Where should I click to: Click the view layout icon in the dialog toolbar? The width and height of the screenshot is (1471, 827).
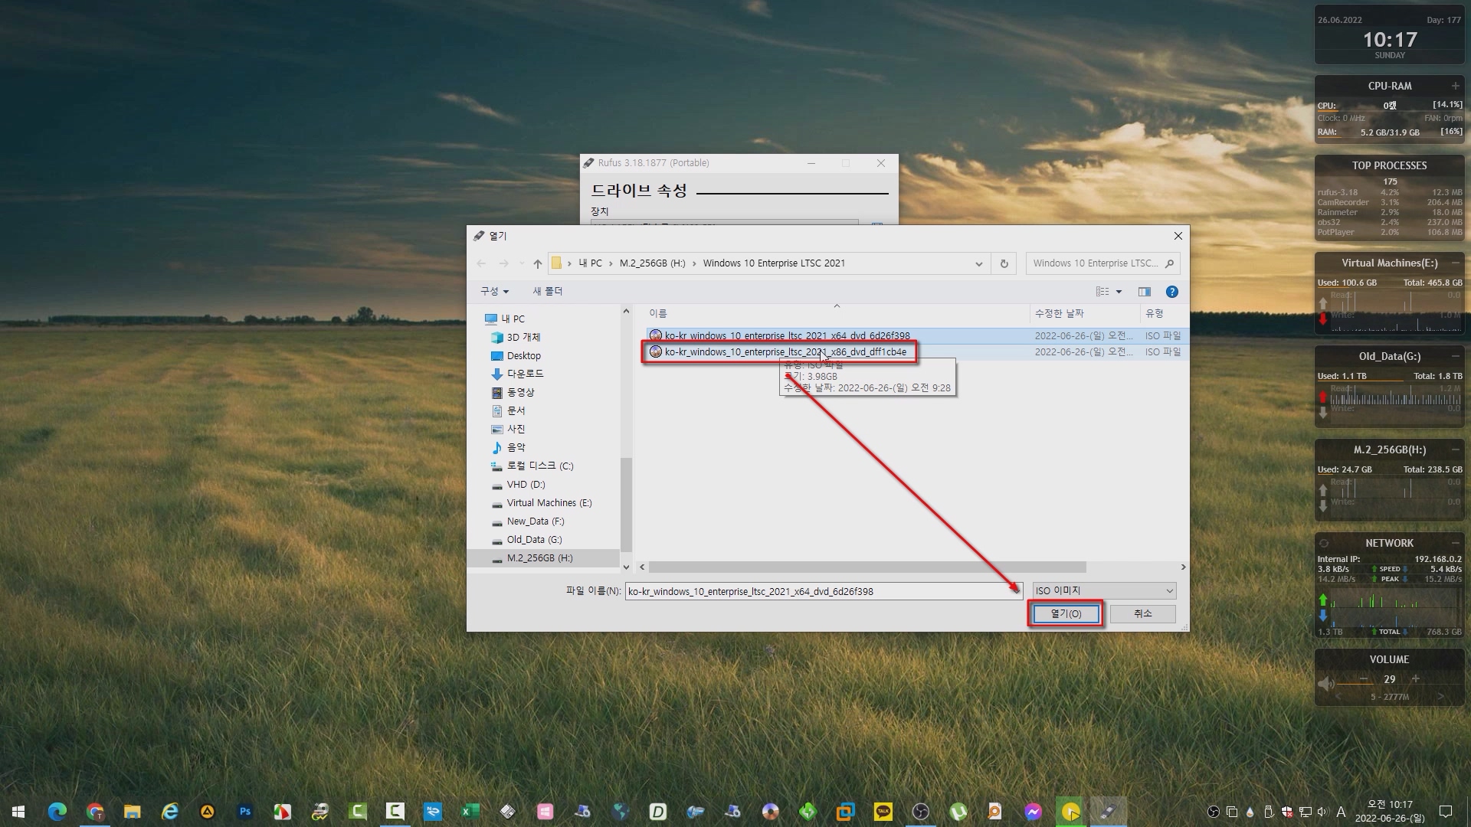point(1102,292)
